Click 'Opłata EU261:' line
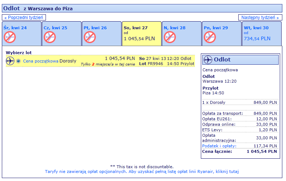 [240, 119]
